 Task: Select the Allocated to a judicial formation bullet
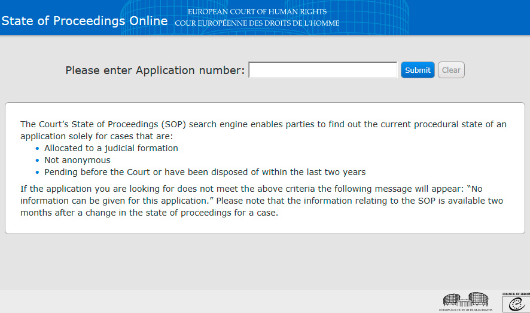pyautogui.click(x=111, y=148)
